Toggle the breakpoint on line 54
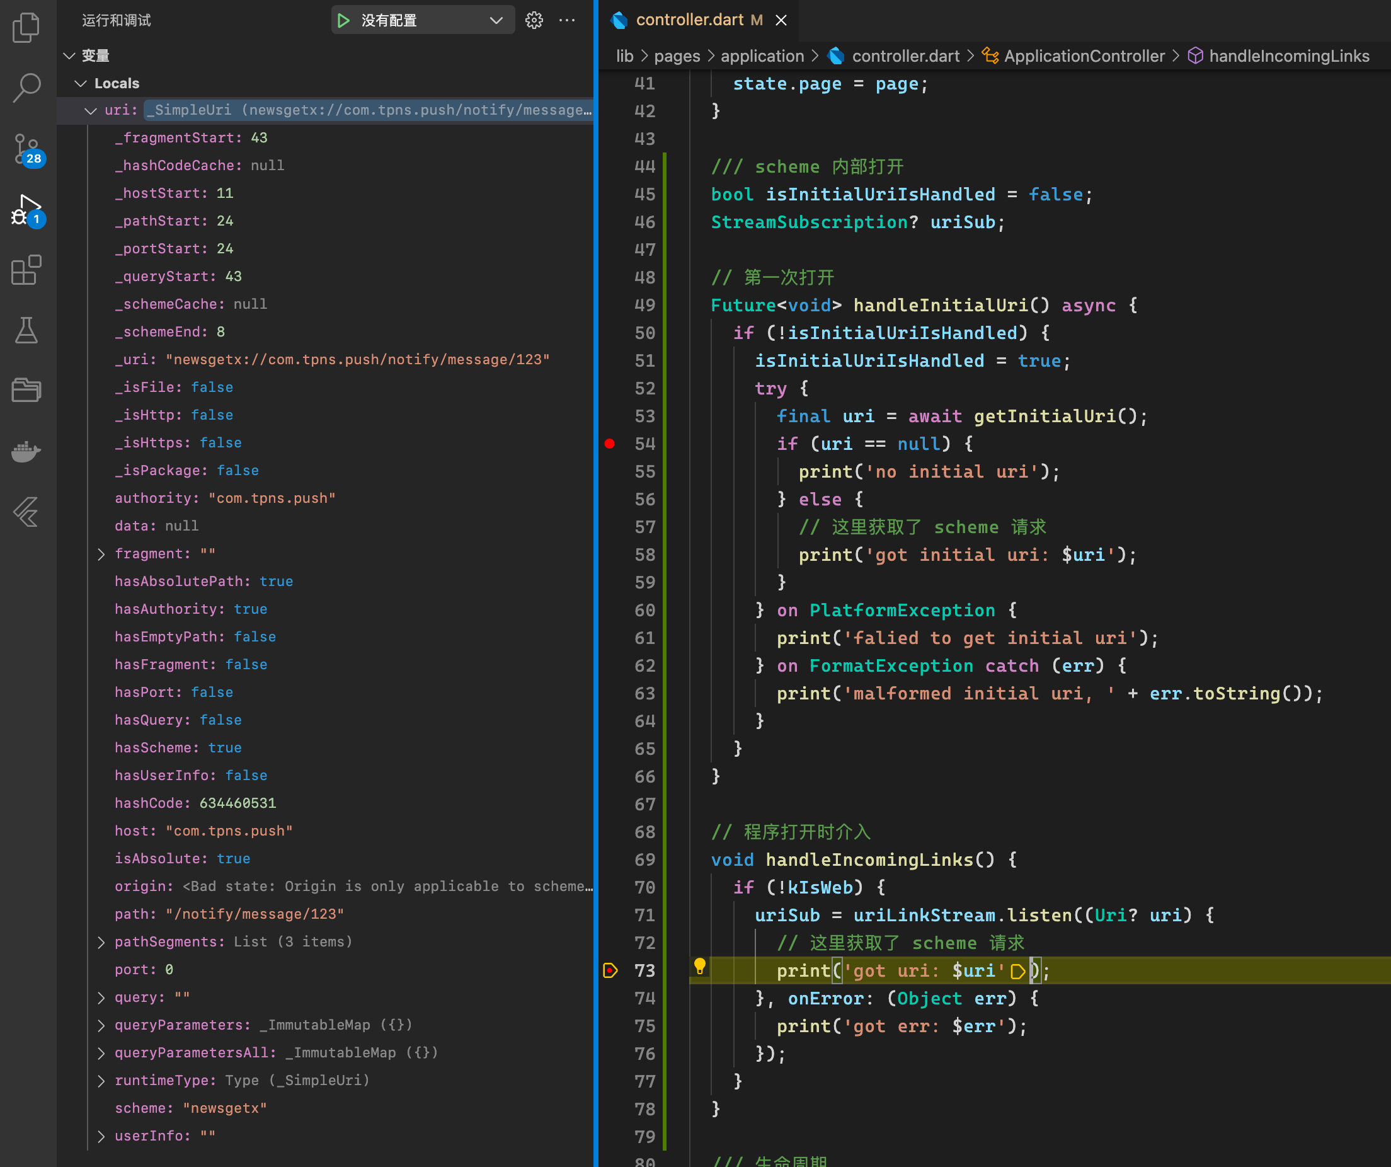This screenshot has height=1167, width=1391. tap(609, 444)
